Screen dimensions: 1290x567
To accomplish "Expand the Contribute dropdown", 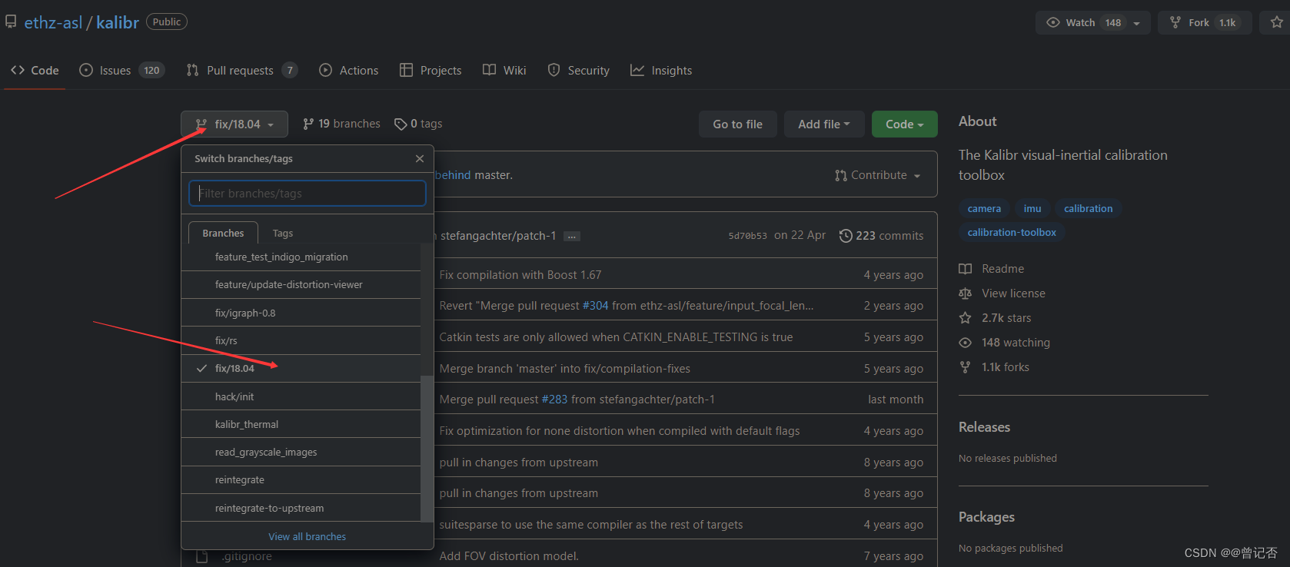I will pos(877,175).
